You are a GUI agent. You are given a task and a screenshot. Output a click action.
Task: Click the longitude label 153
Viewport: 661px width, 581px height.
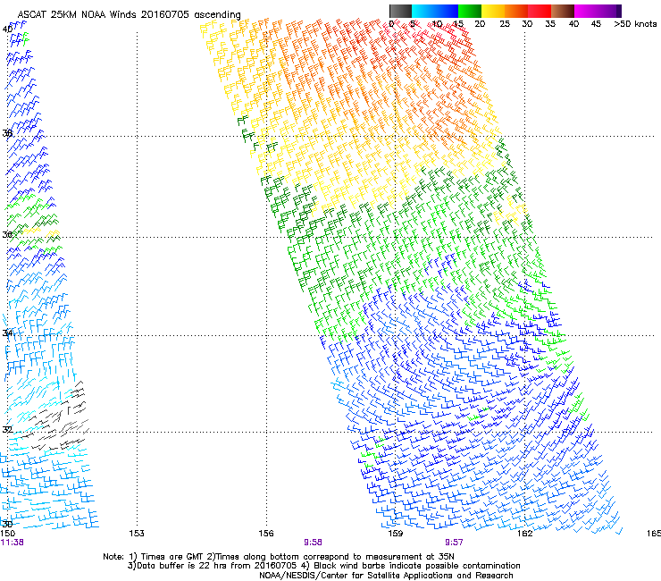[137, 534]
